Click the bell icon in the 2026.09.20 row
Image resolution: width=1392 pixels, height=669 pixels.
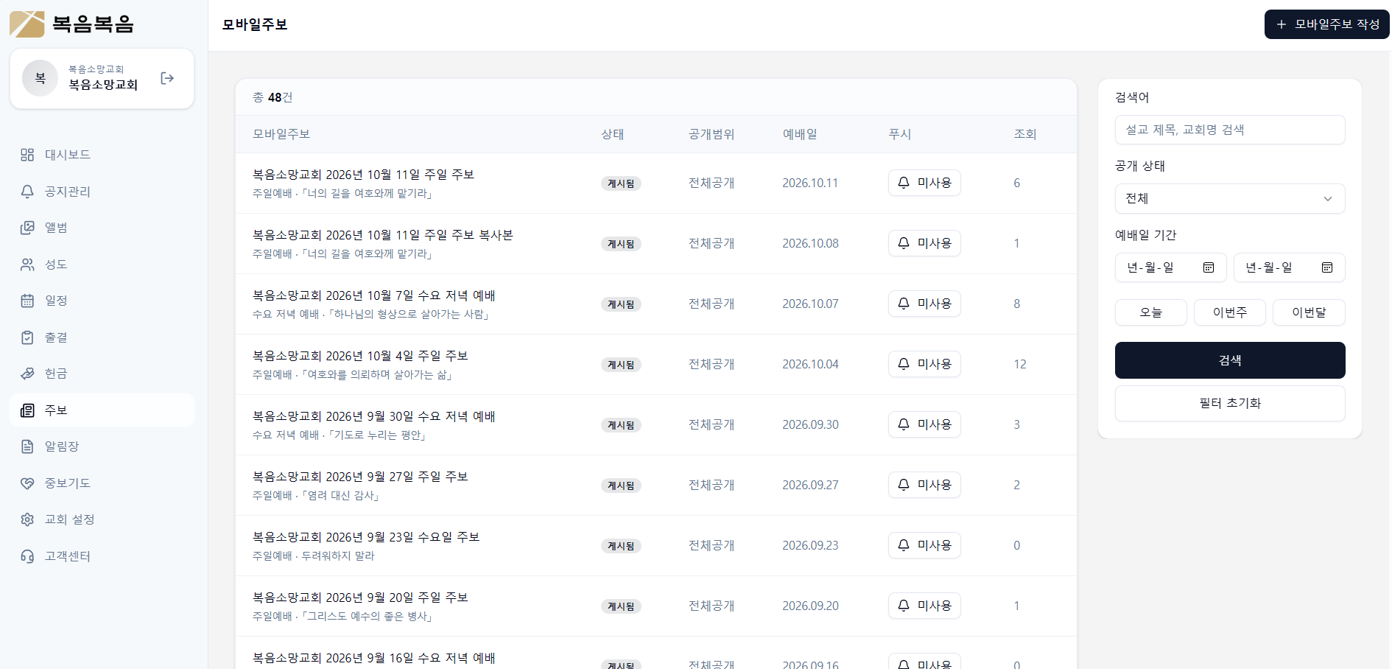pyautogui.click(x=904, y=606)
